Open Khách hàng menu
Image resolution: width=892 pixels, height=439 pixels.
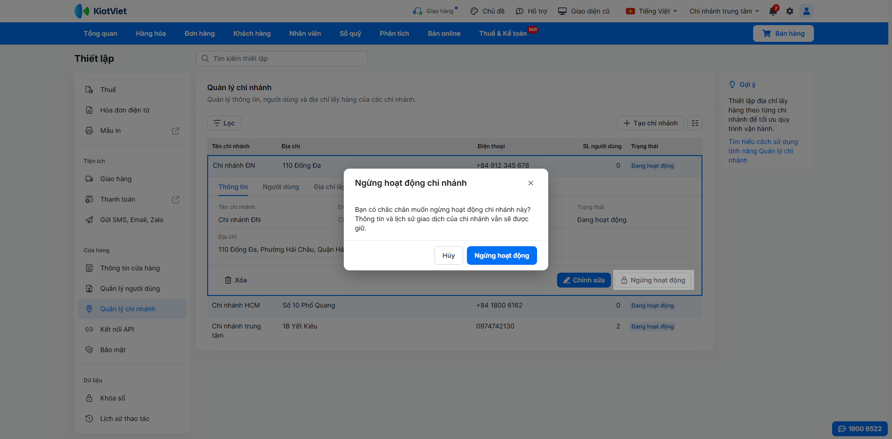click(252, 33)
